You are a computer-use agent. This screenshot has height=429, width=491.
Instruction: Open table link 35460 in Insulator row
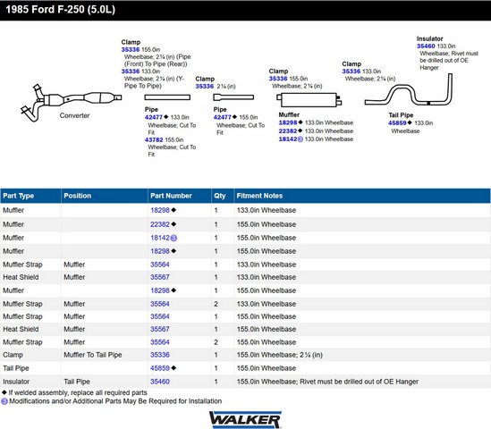(160, 382)
